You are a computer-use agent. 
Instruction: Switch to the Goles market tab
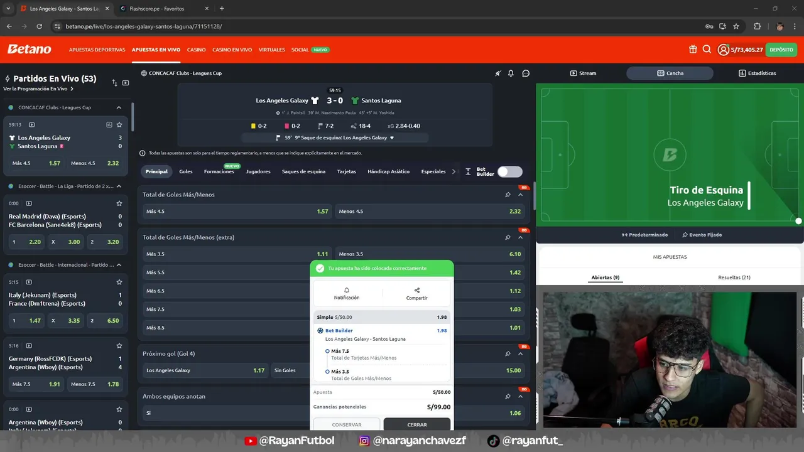pyautogui.click(x=186, y=171)
